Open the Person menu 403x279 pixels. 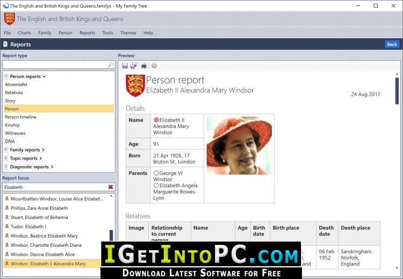(x=65, y=33)
